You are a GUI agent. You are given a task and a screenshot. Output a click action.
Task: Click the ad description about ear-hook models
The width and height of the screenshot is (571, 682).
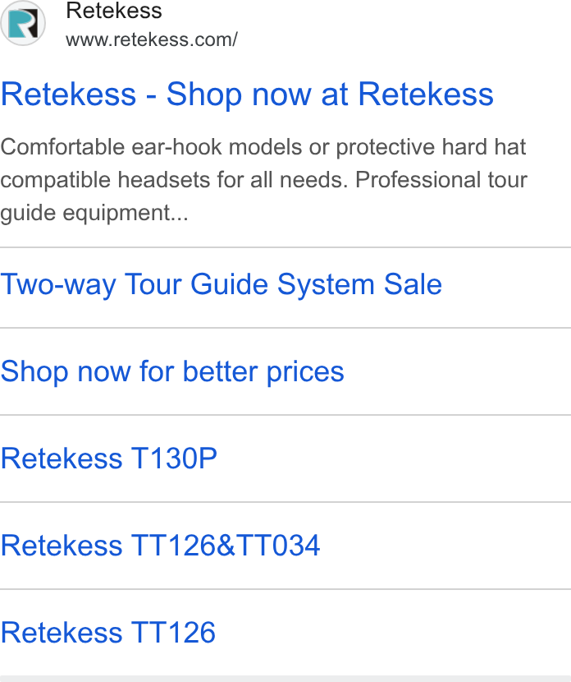pos(263,180)
